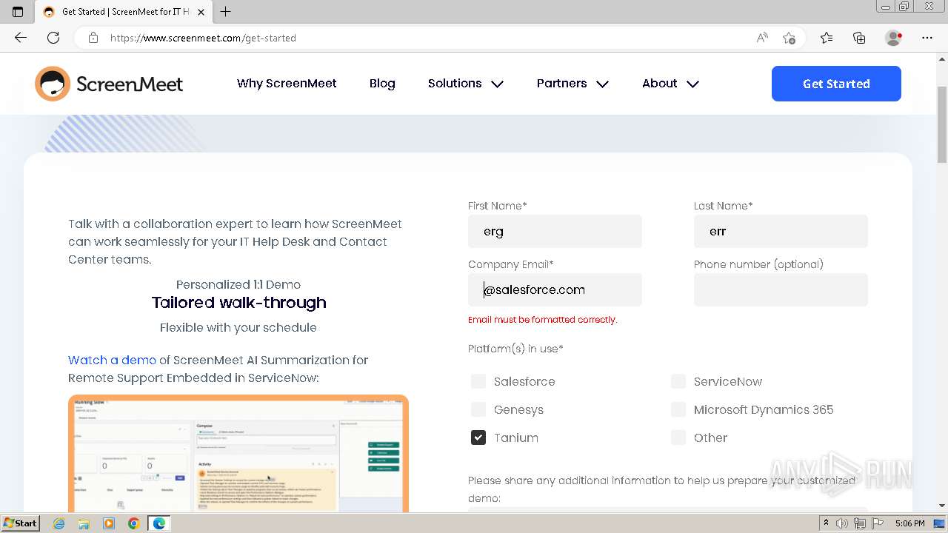Click the Last Name field

[x=781, y=231]
